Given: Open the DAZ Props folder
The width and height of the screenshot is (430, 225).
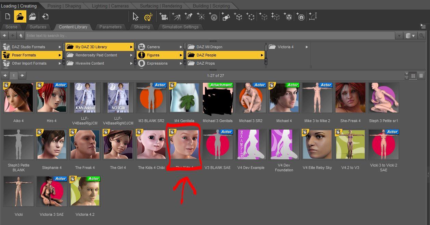Looking at the screenshot, I should pyautogui.click(x=226, y=63).
